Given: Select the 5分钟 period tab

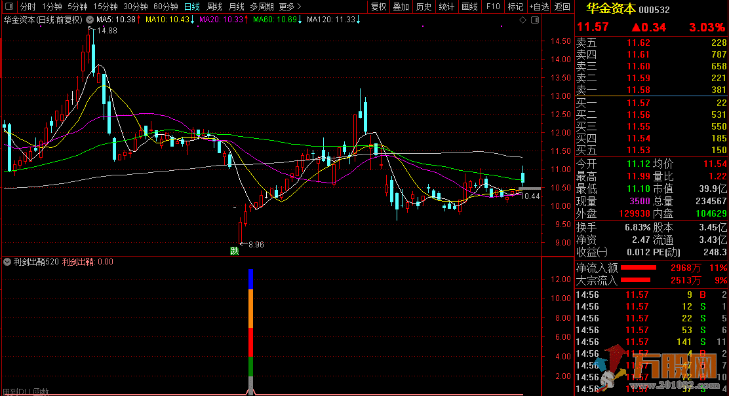Looking at the screenshot, I should (x=77, y=7).
